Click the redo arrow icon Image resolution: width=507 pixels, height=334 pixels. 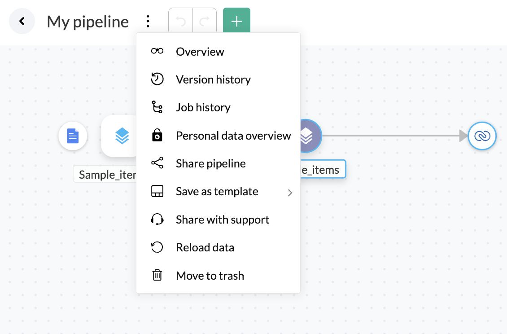(205, 22)
